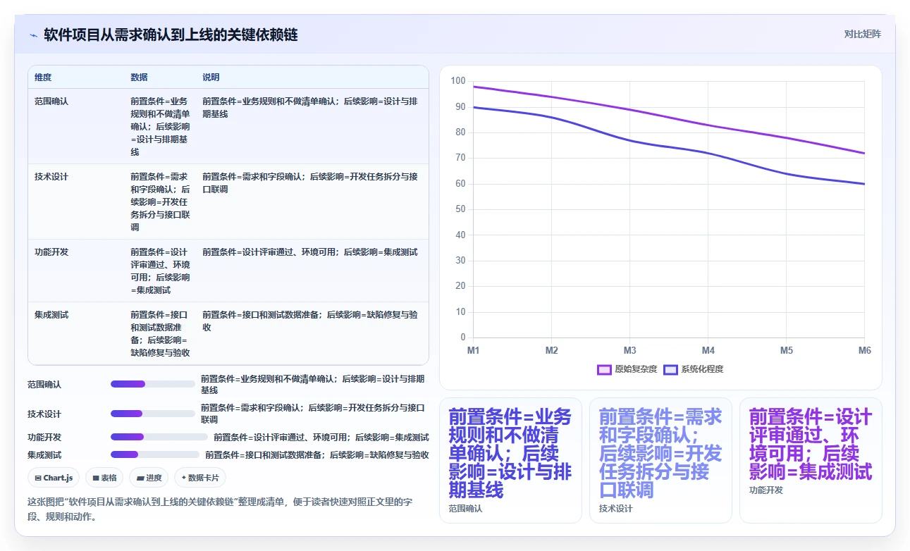Screen dimensions: 910x551
Task: Select the 集成测试 table row label
Action: click(x=51, y=315)
